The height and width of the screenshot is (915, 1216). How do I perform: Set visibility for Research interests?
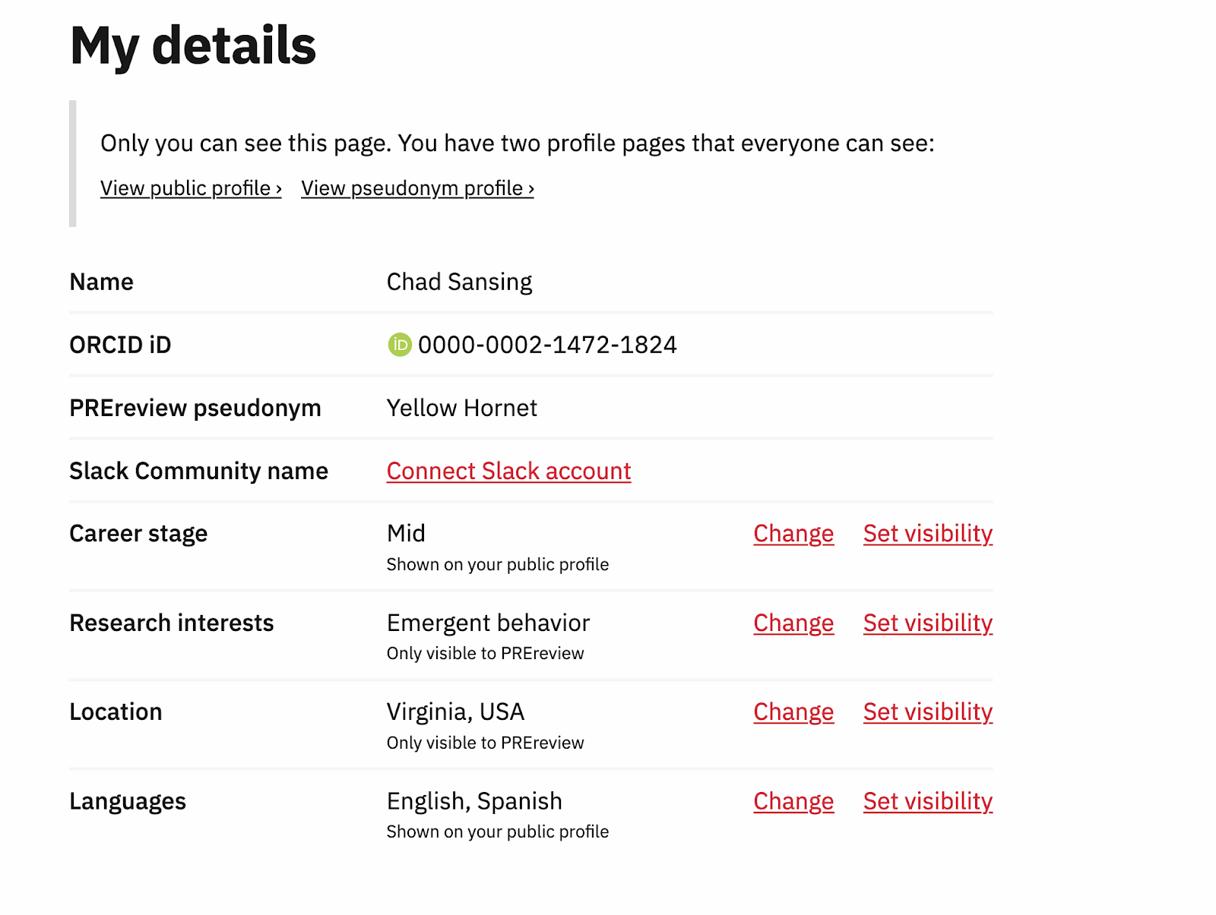(x=927, y=623)
